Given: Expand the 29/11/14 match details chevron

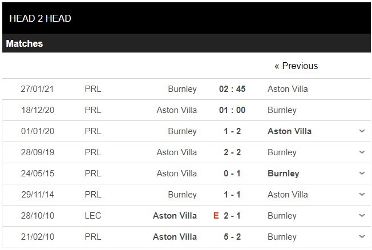Looking at the screenshot, I should (x=362, y=195).
